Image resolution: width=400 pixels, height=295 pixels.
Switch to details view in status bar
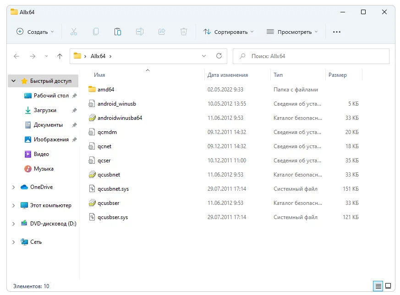[x=378, y=286]
